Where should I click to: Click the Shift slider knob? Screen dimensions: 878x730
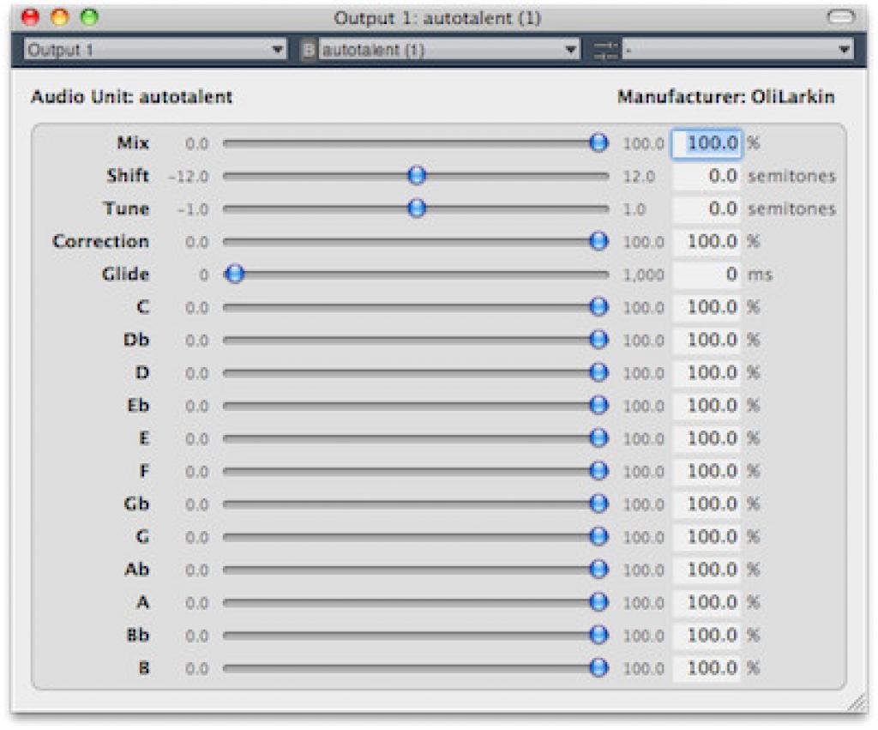417,176
